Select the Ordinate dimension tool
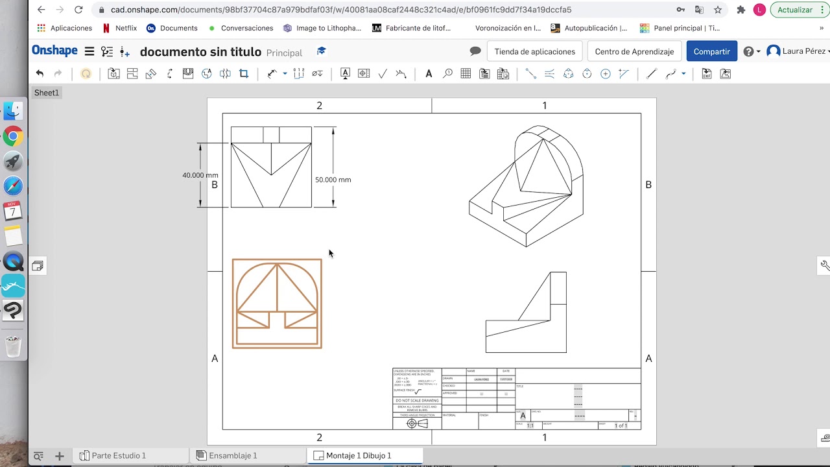This screenshot has width=830, height=467. [x=299, y=74]
